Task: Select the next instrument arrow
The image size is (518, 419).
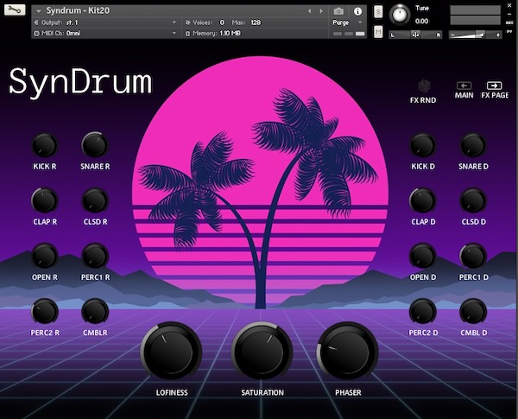Action: click(321, 11)
